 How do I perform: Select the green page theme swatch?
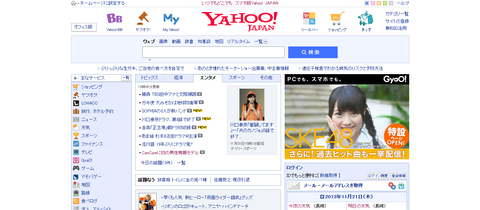(385, 3)
